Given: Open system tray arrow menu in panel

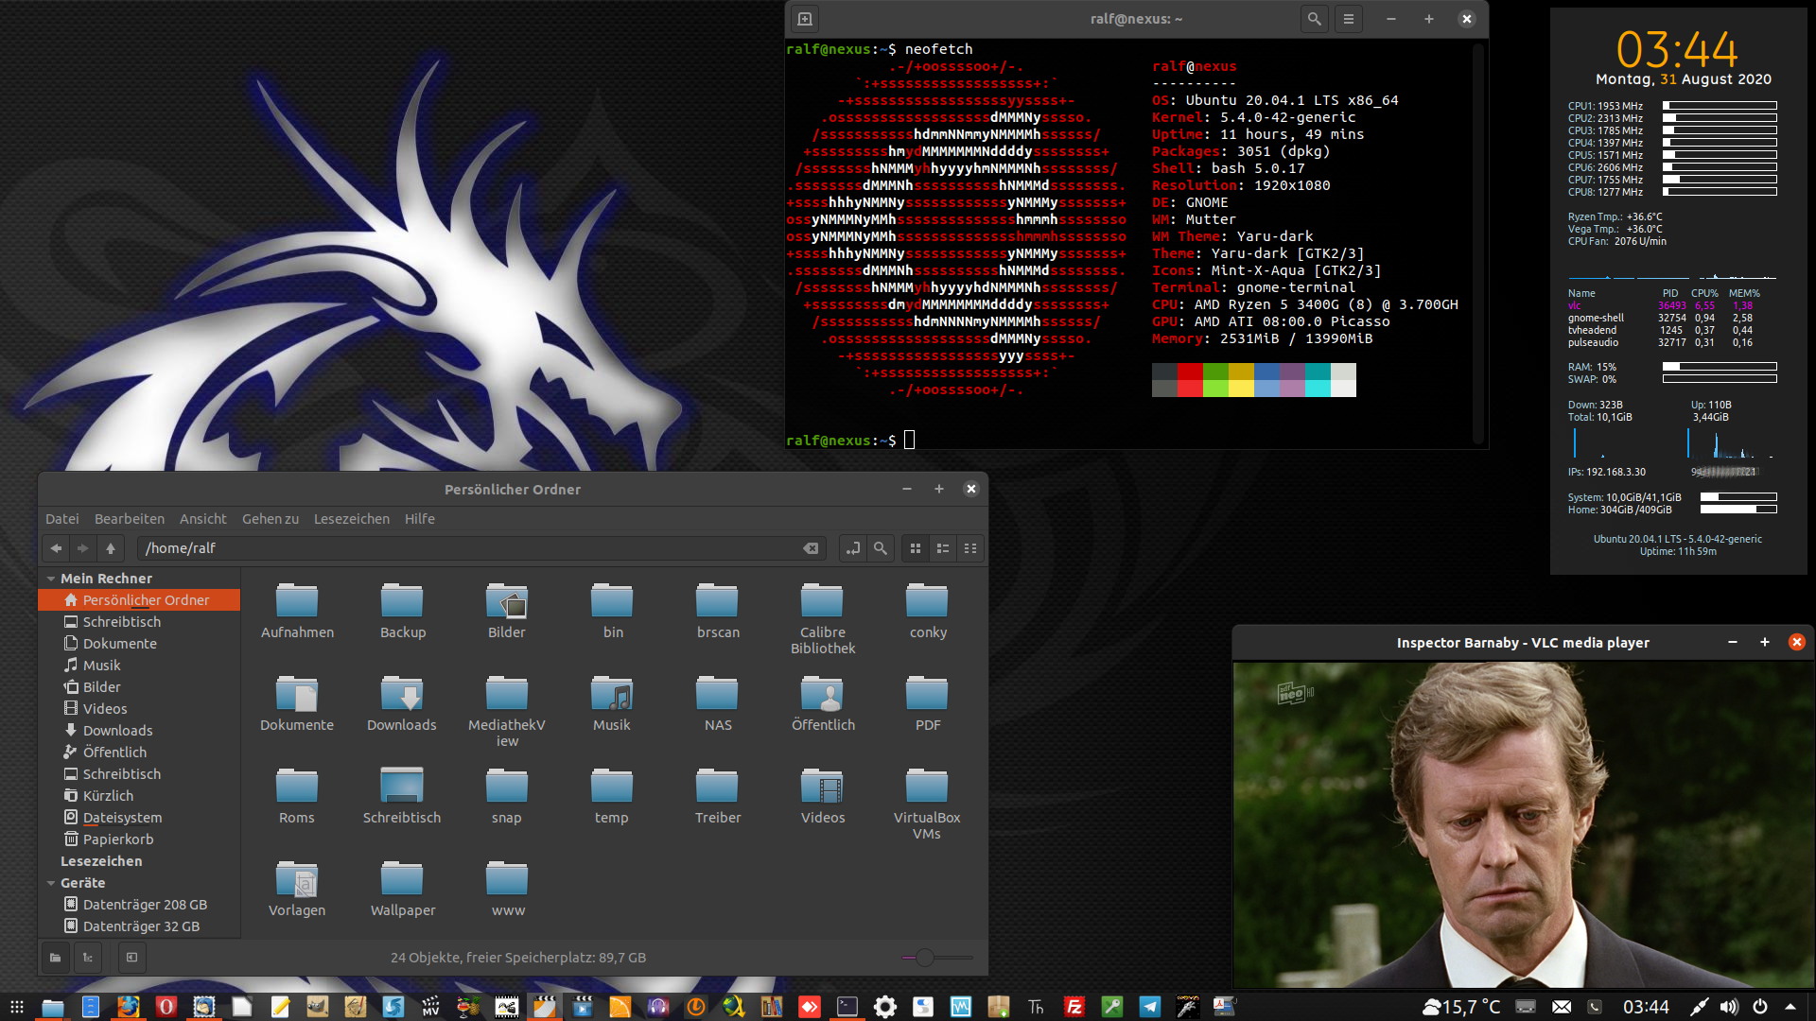Looking at the screenshot, I should pyautogui.click(x=1790, y=1007).
